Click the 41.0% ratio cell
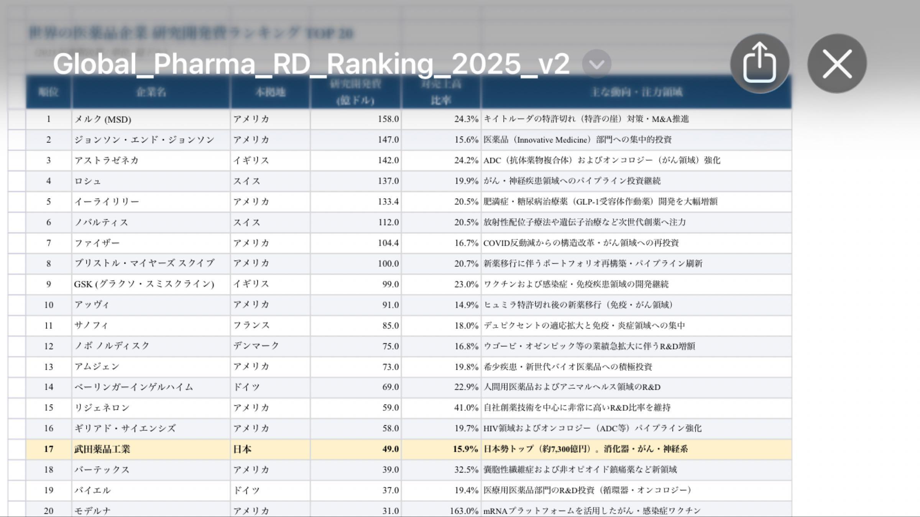The image size is (920, 517). click(441, 408)
